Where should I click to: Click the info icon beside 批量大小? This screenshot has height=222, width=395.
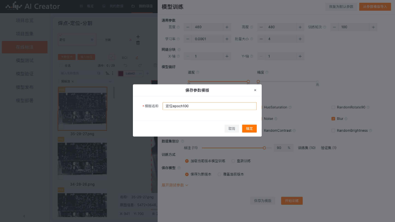coord(251,39)
